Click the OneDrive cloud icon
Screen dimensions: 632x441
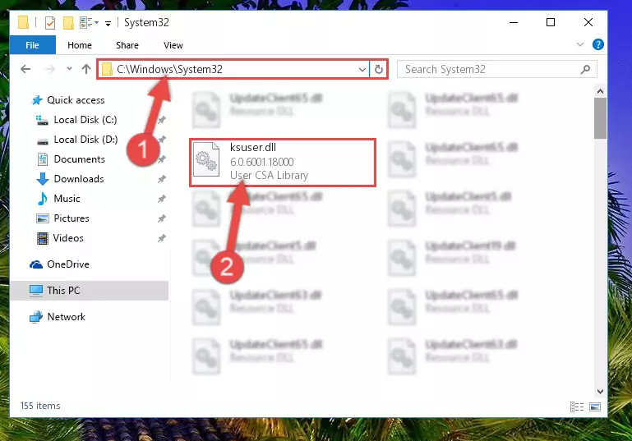tap(36, 264)
